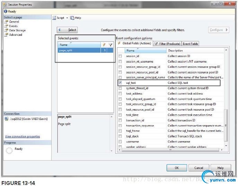Image resolution: width=238 pixels, height=186 pixels.
Task: Click 'Collect SQL text' description
Action: [x=178, y=83]
